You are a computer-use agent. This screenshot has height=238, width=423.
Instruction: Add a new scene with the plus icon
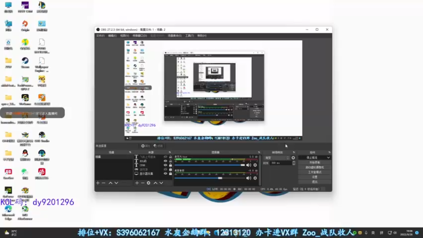click(98, 183)
